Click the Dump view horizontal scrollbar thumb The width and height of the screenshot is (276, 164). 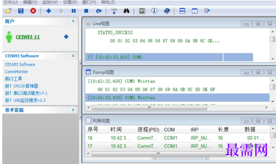(x=149, y=108)
